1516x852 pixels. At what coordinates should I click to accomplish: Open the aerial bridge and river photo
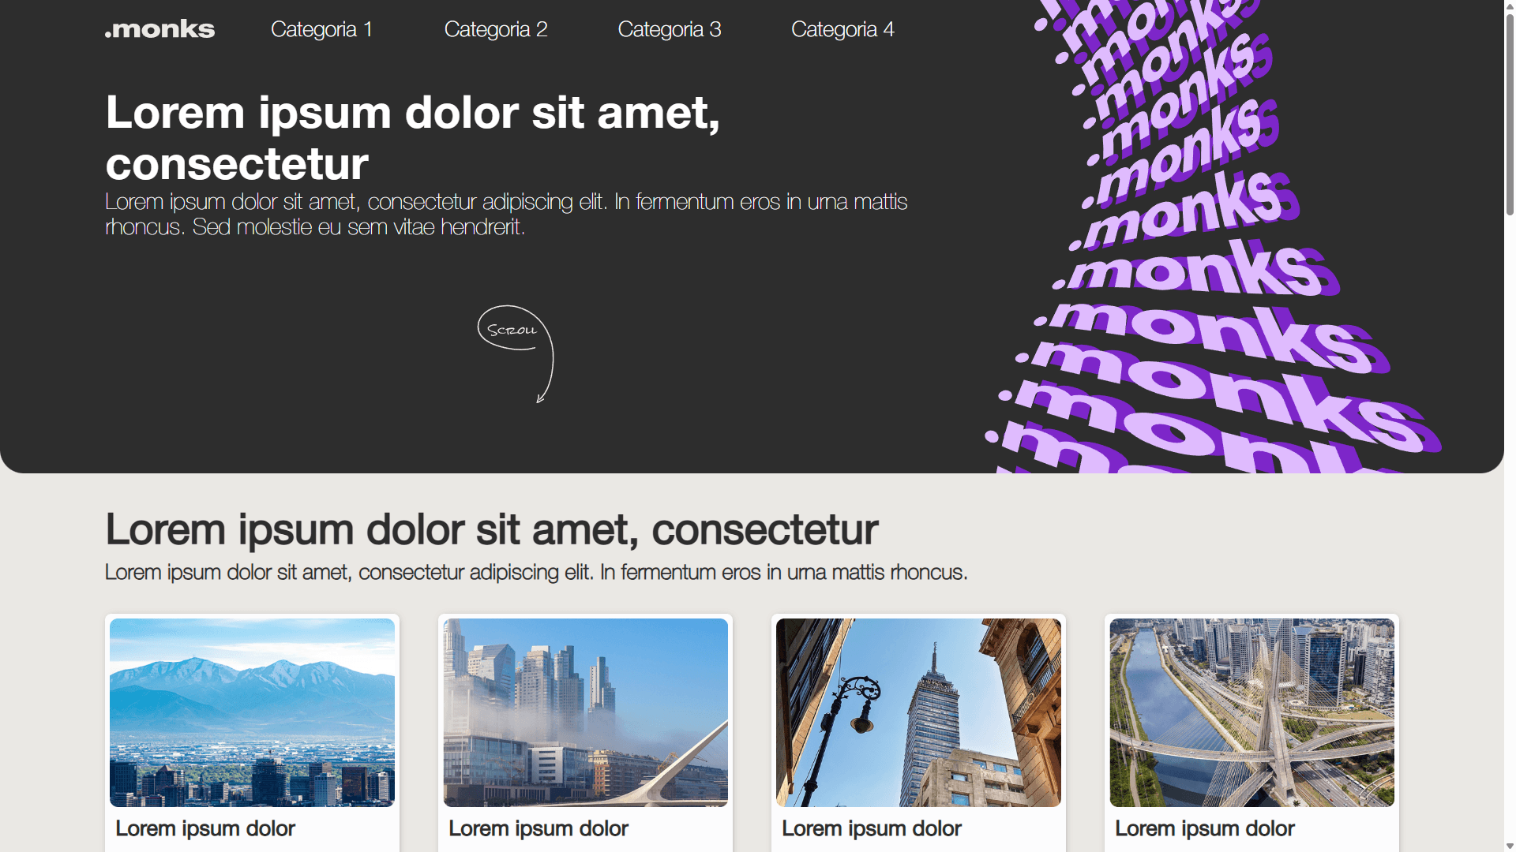pos(1251,712)
